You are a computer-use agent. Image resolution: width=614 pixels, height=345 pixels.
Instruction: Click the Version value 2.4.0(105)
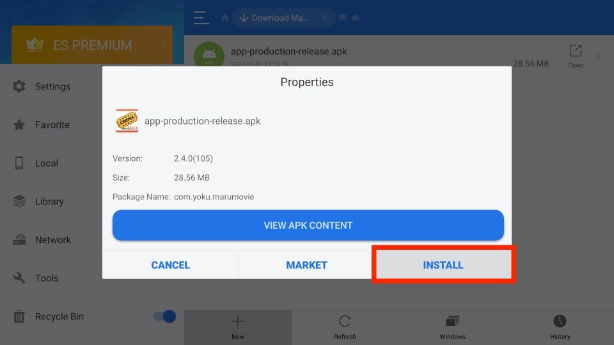(193, 158)
